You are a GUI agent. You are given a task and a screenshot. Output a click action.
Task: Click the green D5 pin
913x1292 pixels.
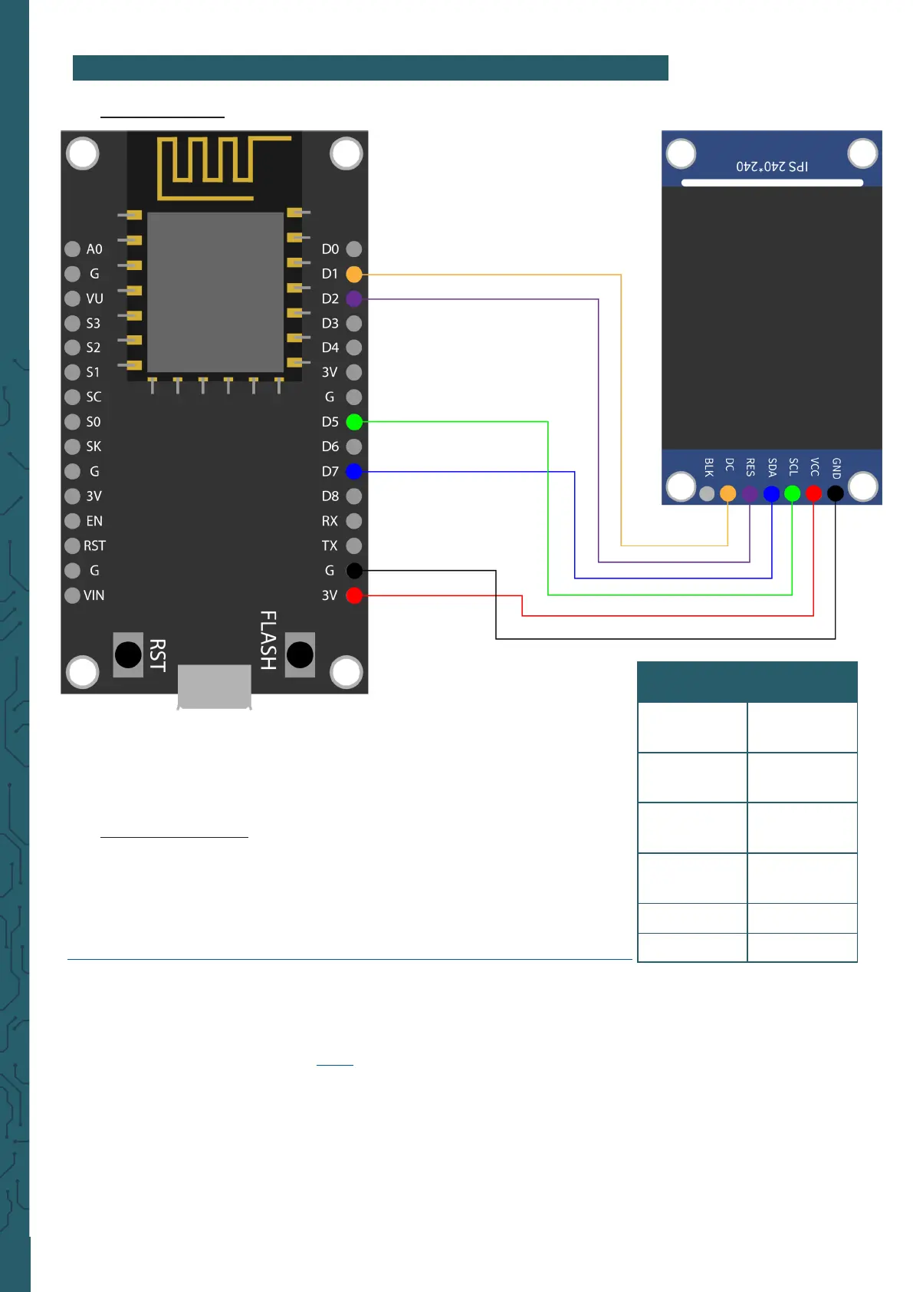[354, 422]
